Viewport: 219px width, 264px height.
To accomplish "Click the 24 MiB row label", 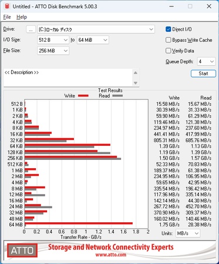I will click(x=16, y=206).
